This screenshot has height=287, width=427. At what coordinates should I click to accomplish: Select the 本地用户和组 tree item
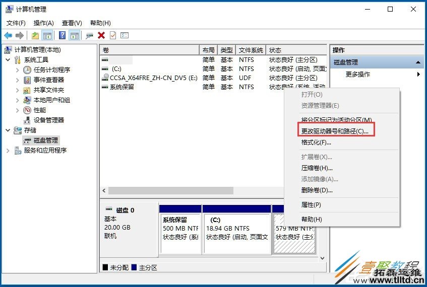(52, 100)
